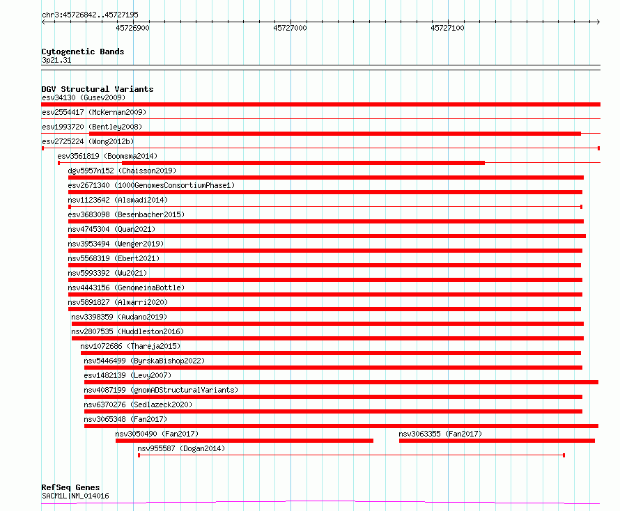The image size is (620, 511).
Task: Click esv2671340 (1000GenomesConsortiumPhase1) label
Action: tap(151, 185)
